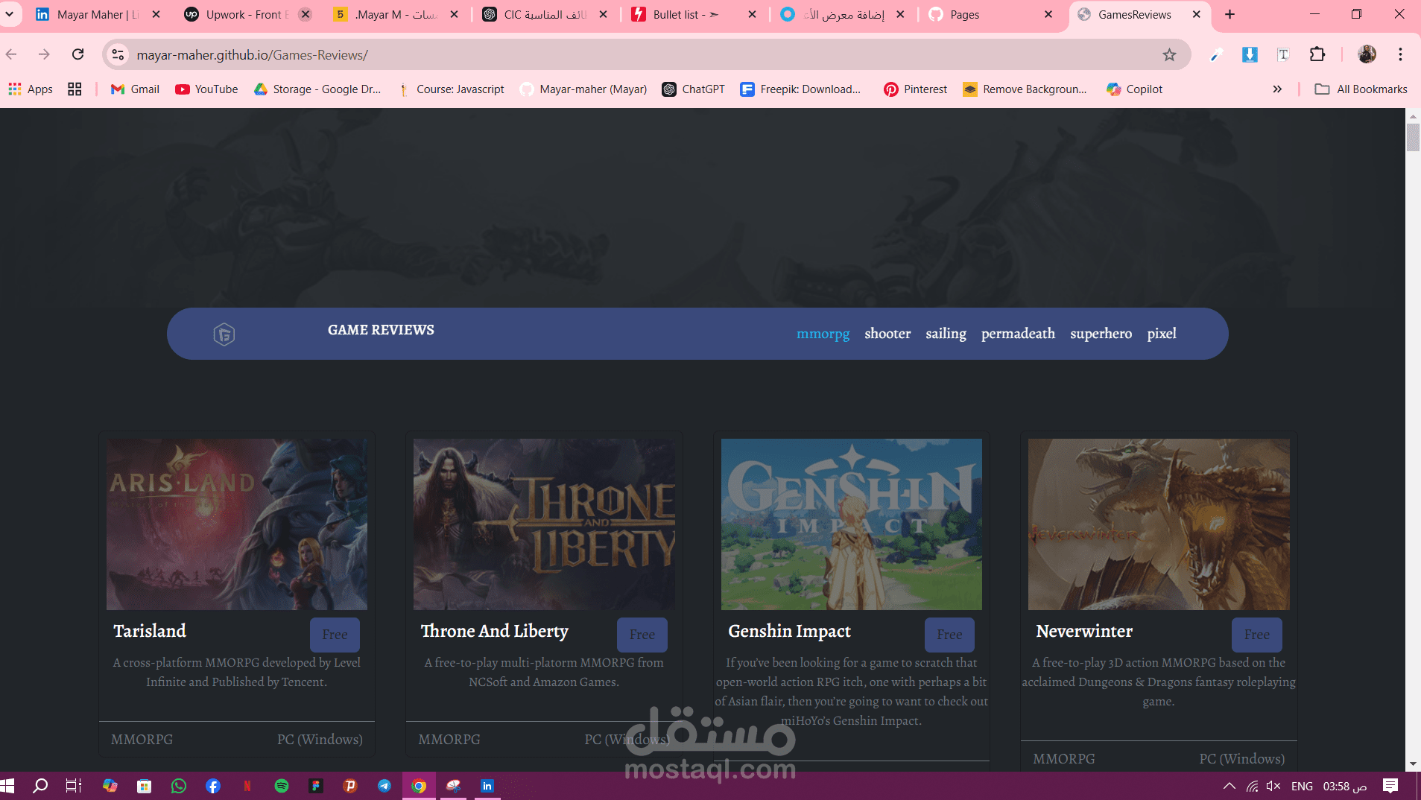Show more bookmarks with the double chevron
The image size is (1421, 800).
[1277, 89]
